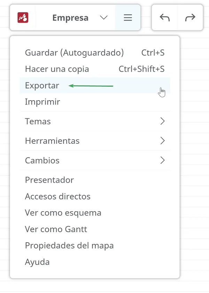Click the red MindMeister logo icon
This screenshot has height=293, width=209.
point(23,17)
